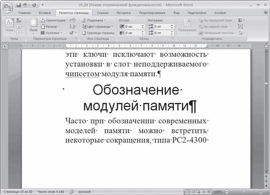Open theme fonts dropdown
The height and width of the screenshot is (195, 270).
point(20,27)
